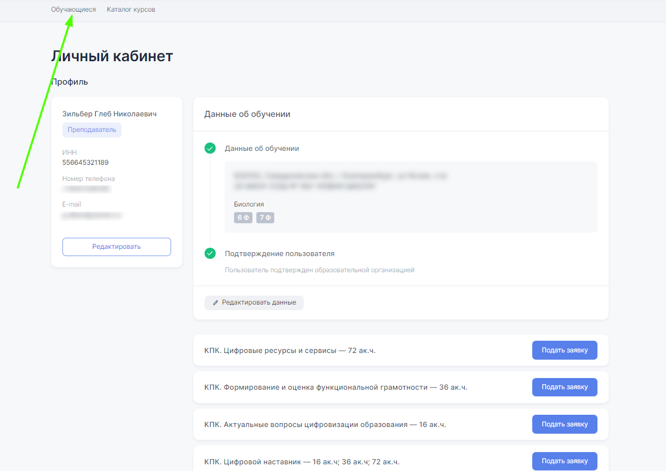Click the Биология subject label

point(249,204)
